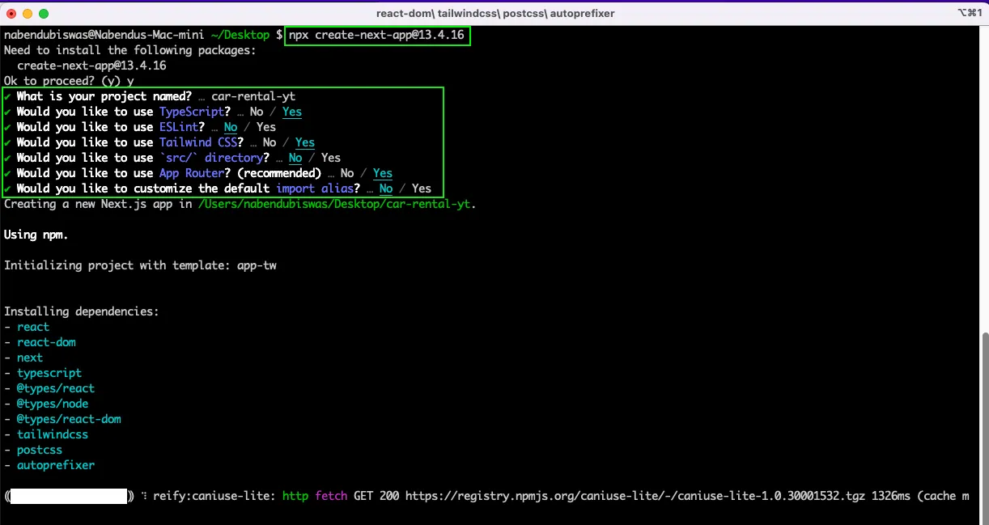Click the 'postcss' dependency entry

pos(40,450)
